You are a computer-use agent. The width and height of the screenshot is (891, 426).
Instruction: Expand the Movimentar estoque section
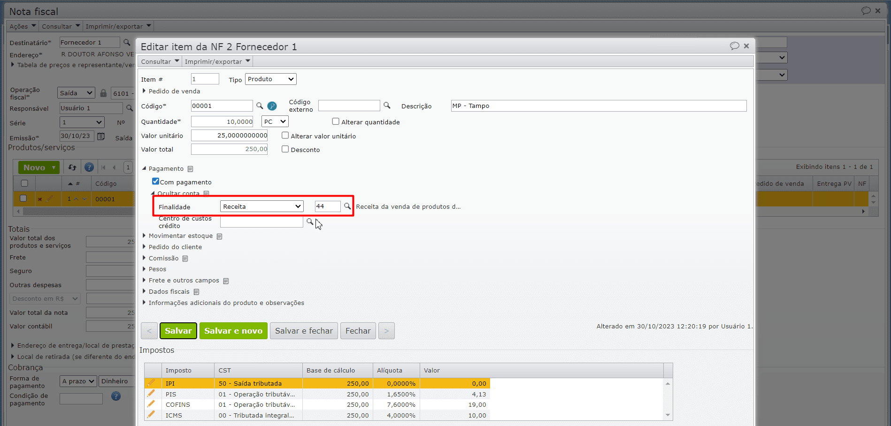(177, 236)
